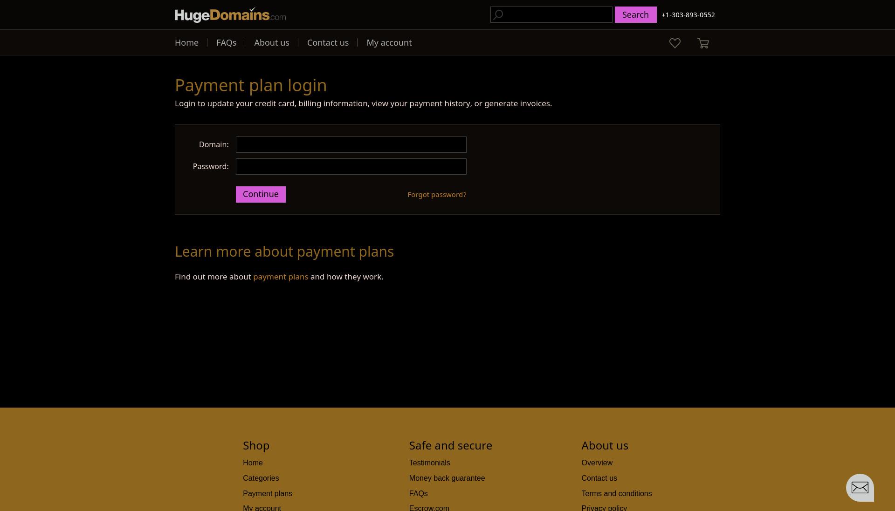Open the Payment plans footer link

pyautogui.click(x=268, y=494)
